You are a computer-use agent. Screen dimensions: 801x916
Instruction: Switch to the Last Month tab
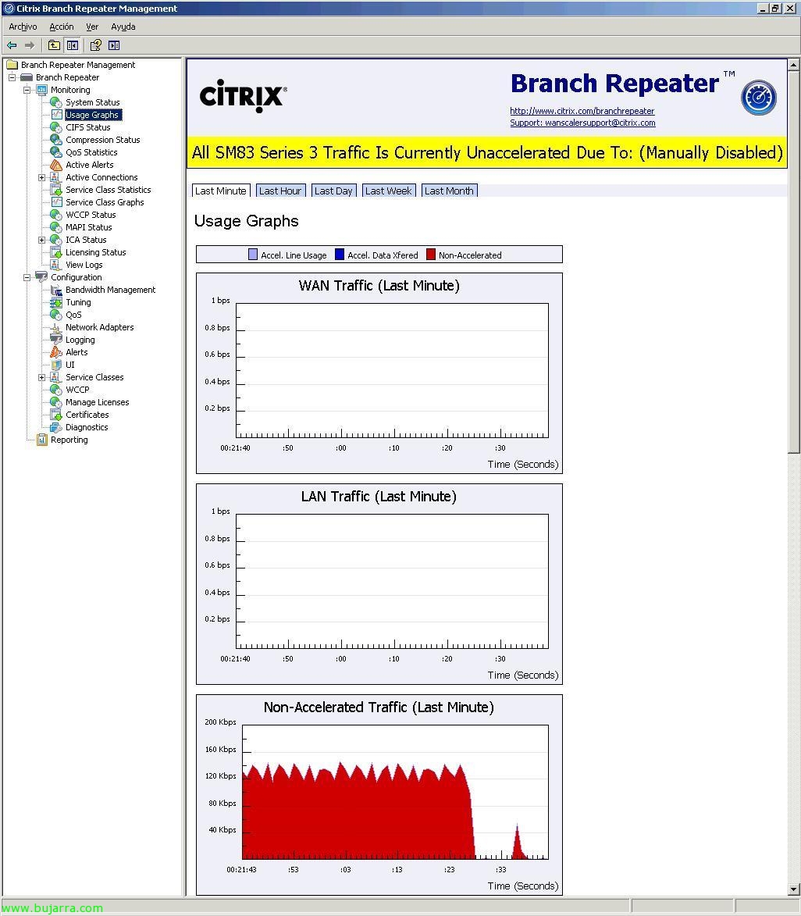(x=449, y=191)
